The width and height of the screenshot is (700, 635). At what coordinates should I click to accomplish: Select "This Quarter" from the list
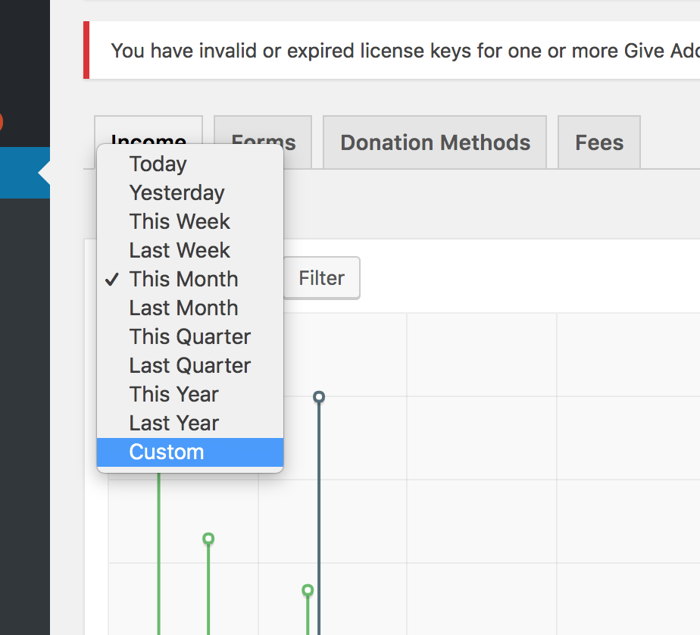(x=189, y=336)
